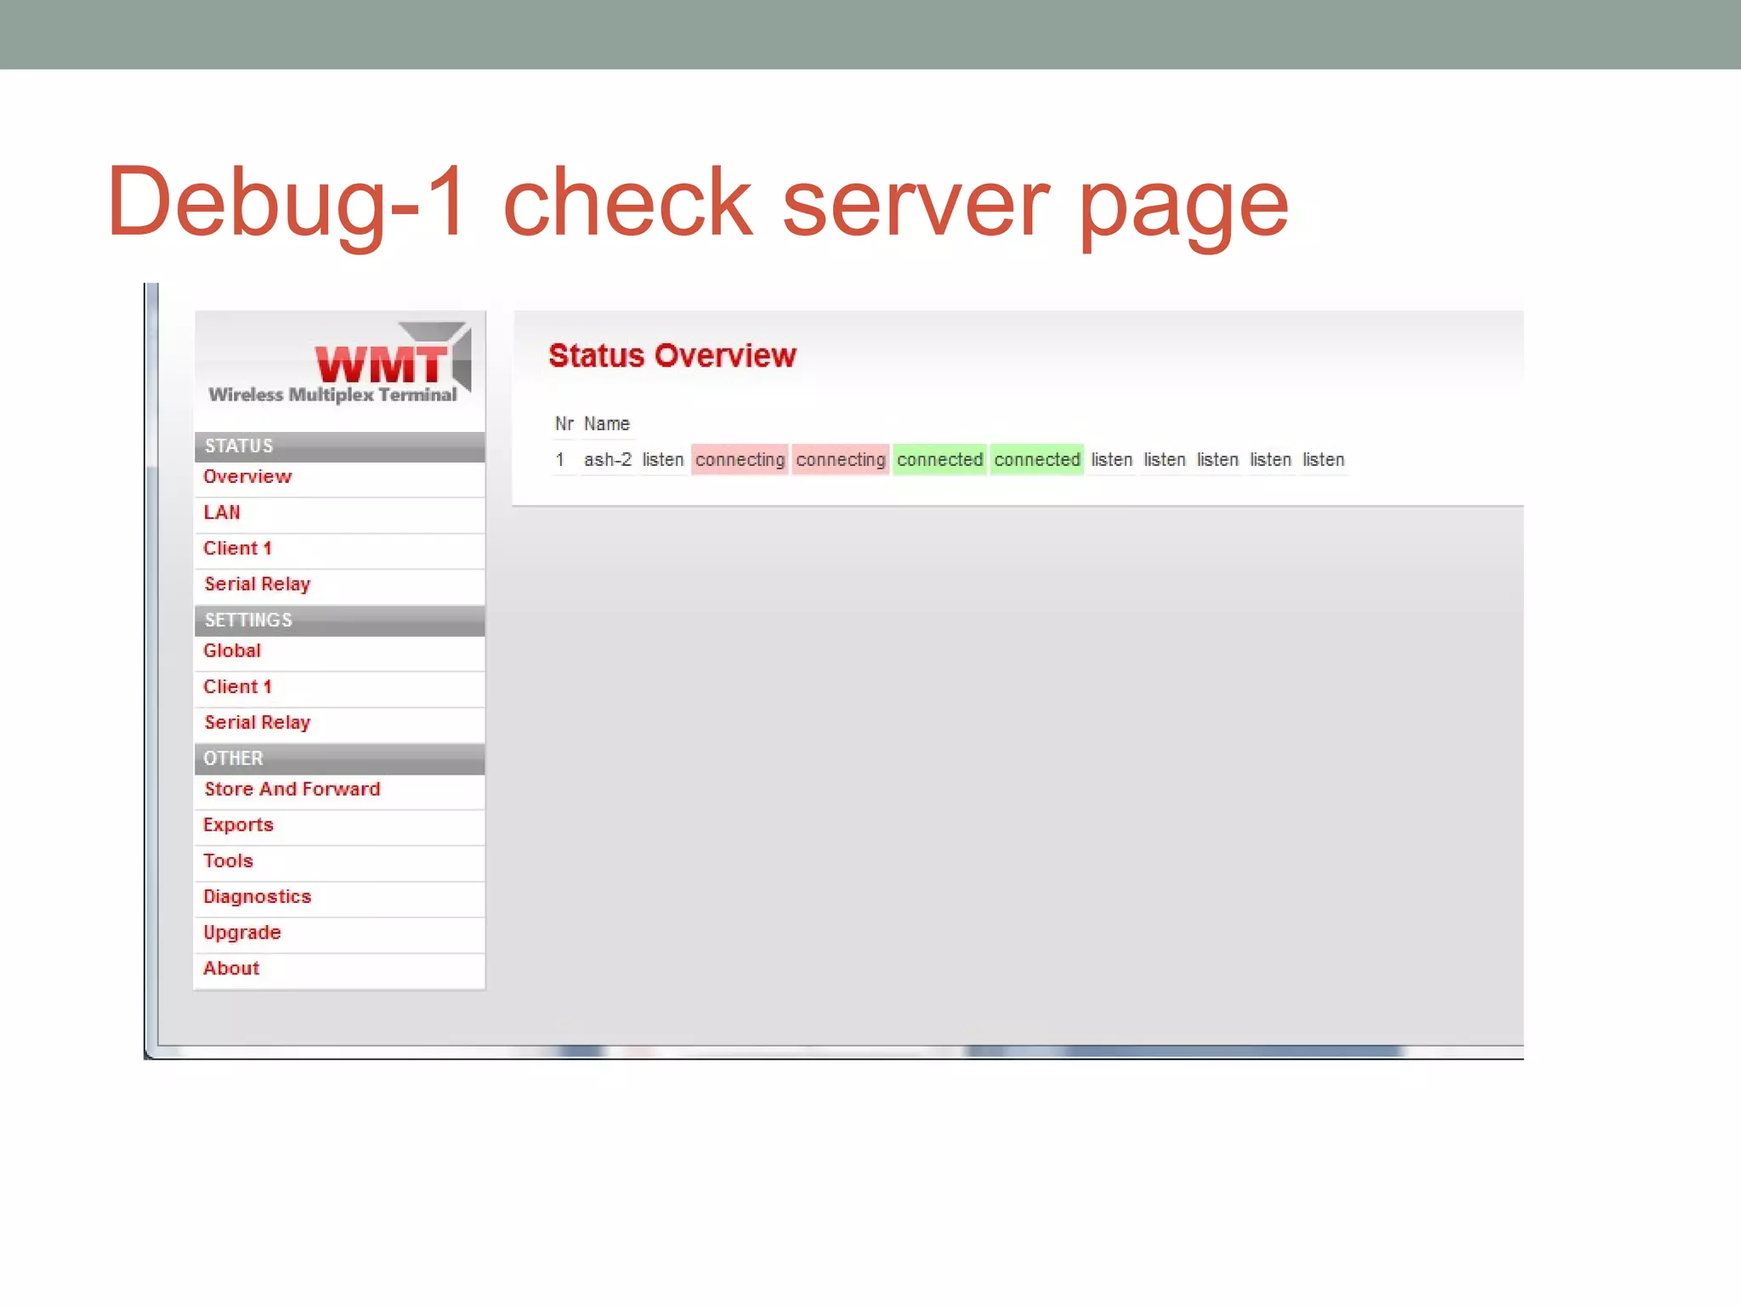The image size is (1741, 1306).
Task: Click the 'ash-2' name cell
Action: tap(608, 460)
